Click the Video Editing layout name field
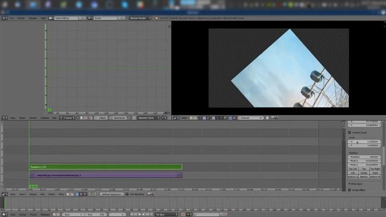 [x=66, y=18]
